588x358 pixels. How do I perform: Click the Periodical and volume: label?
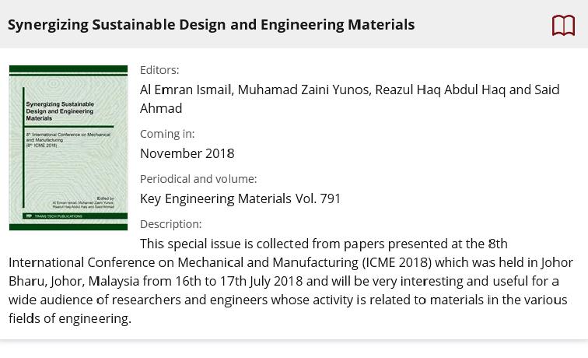click(198, 179)
